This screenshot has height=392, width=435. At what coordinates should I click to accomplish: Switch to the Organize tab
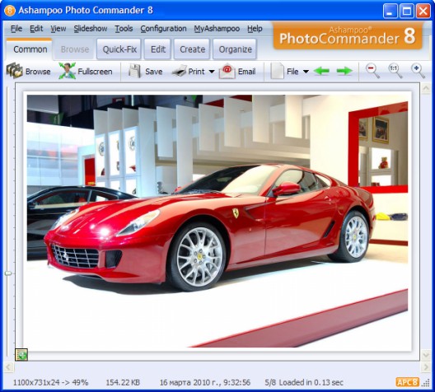click(x=235, y=49)
